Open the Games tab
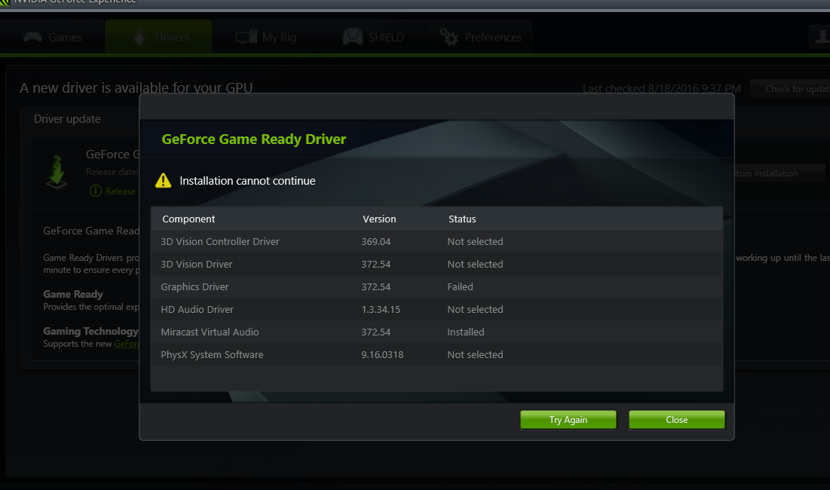 coord(53,37)
